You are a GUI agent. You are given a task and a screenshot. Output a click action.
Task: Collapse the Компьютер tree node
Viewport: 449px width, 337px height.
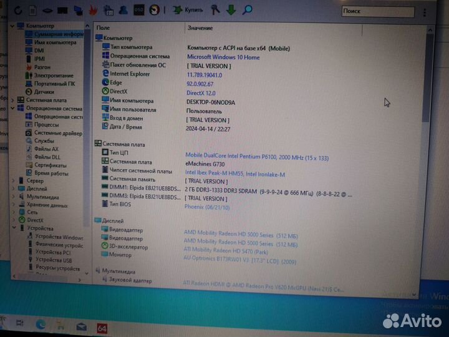[x=12, y=26]
